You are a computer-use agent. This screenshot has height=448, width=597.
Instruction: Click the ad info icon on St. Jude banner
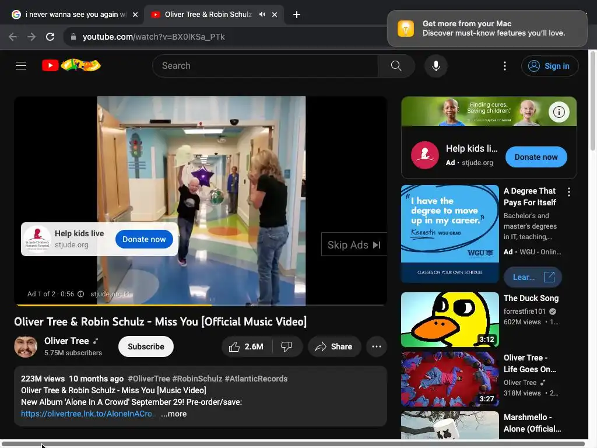pyautogui.click(x=559, y=112)
